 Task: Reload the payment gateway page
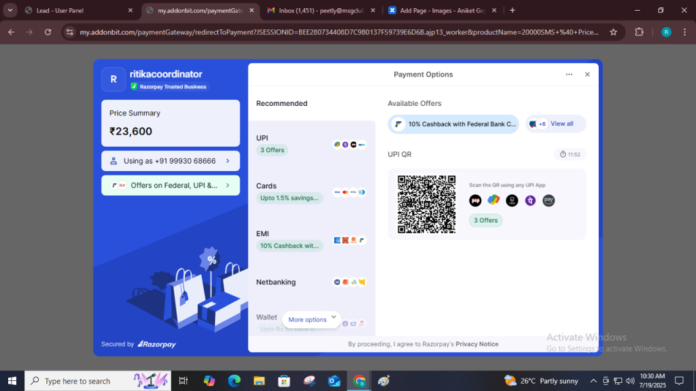click(48, 32)
